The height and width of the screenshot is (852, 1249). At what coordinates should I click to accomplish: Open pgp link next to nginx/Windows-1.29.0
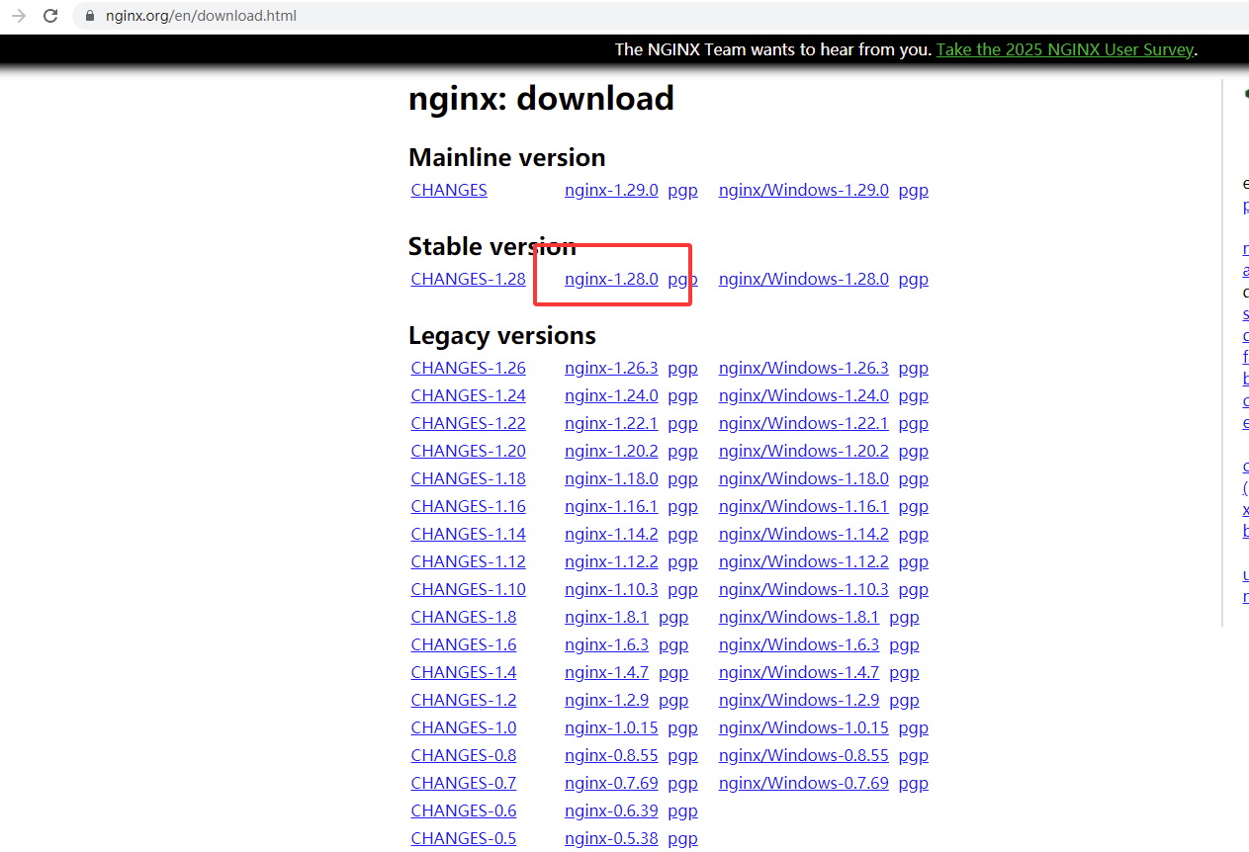click(914, 190)
